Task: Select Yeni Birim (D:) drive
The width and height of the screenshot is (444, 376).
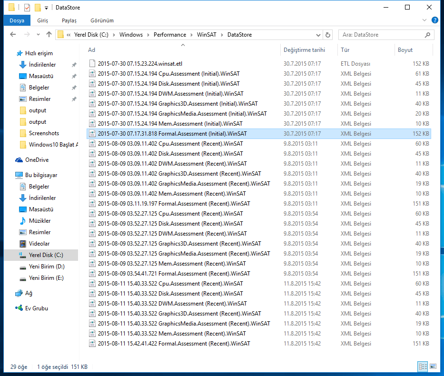Action: pos(46,267)
